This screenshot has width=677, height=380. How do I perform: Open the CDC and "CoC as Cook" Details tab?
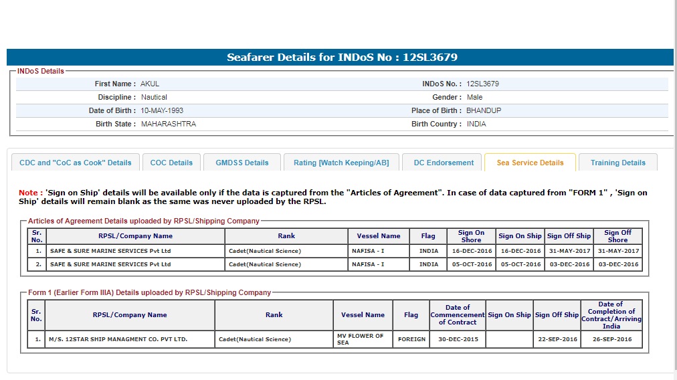(76, 163)
